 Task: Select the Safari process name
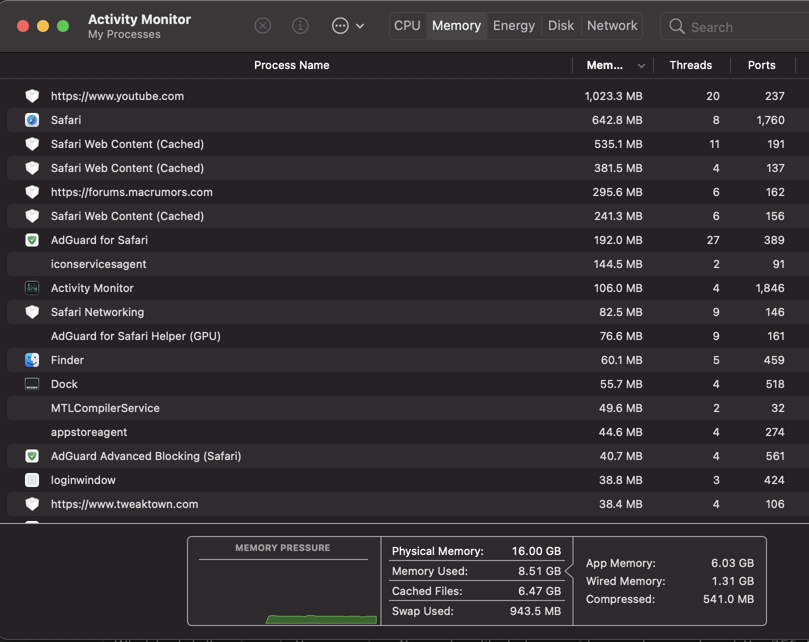(x=66, y=120)
